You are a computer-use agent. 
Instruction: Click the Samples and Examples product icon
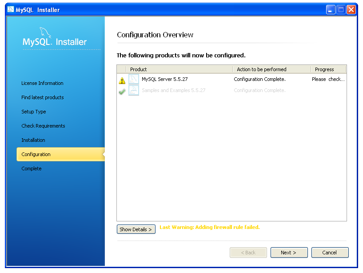pyautogui.click(x=134, y=90)
